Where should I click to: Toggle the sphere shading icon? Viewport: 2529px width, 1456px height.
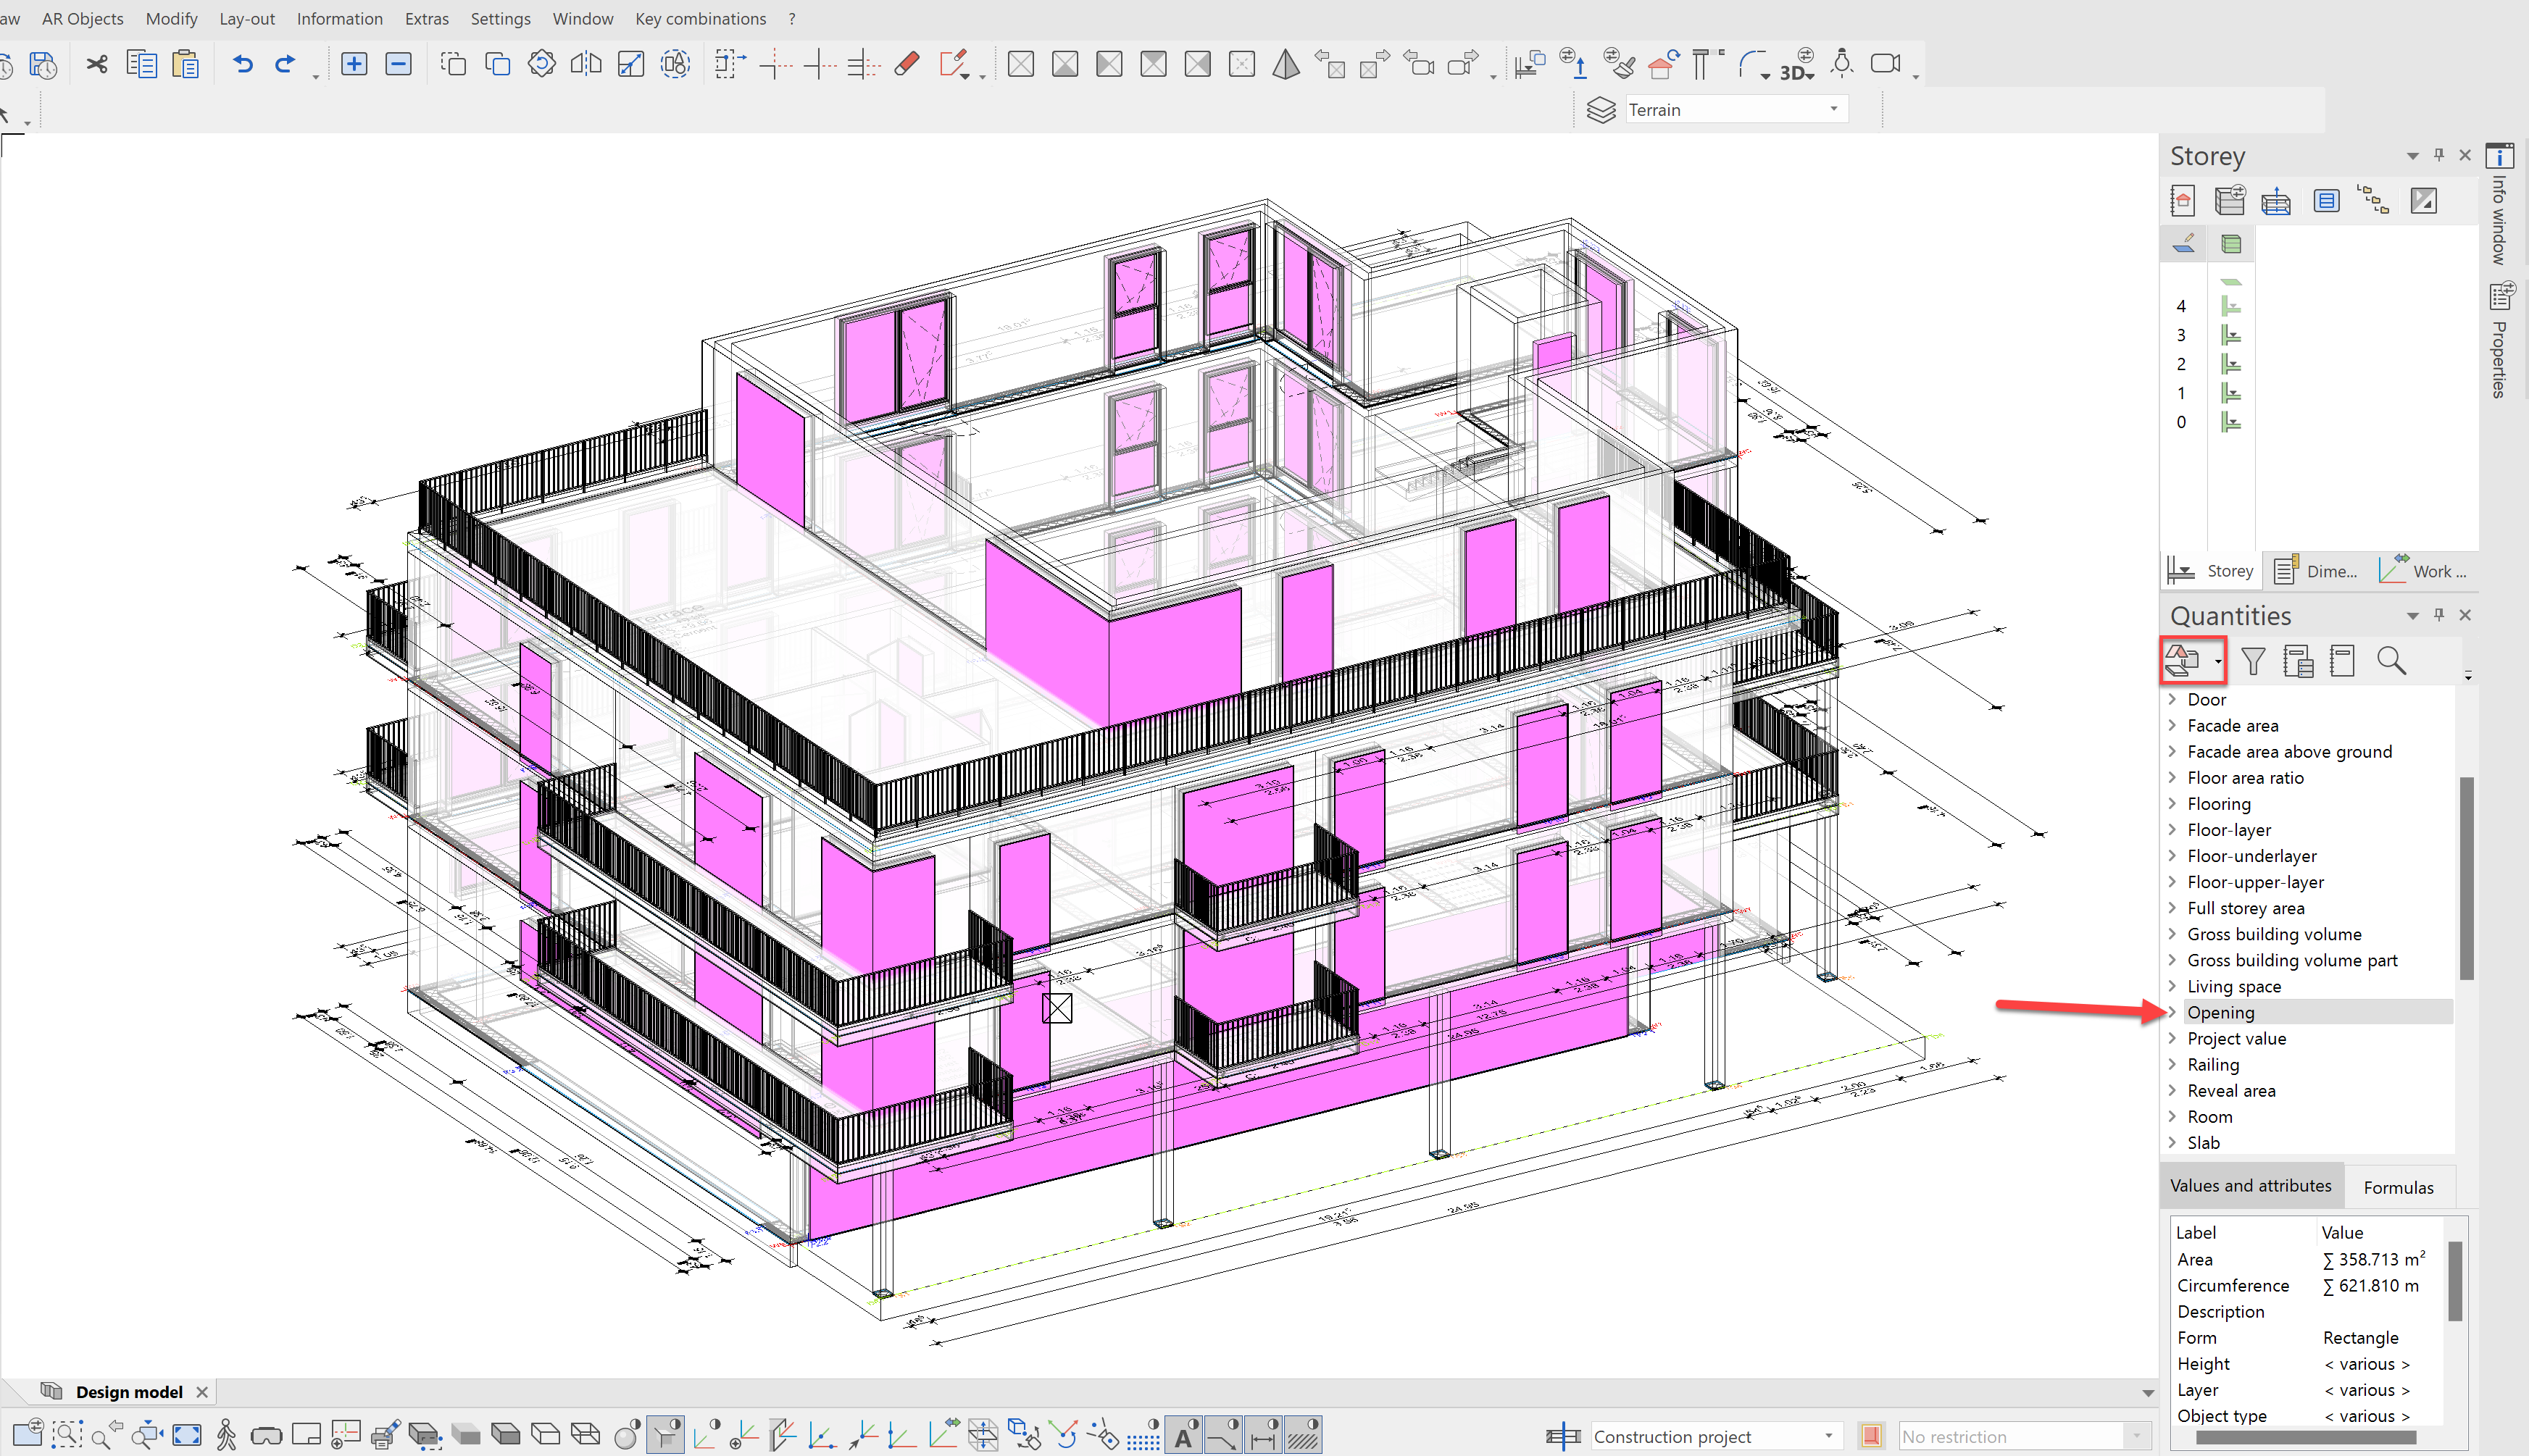tap(628, 1435)
